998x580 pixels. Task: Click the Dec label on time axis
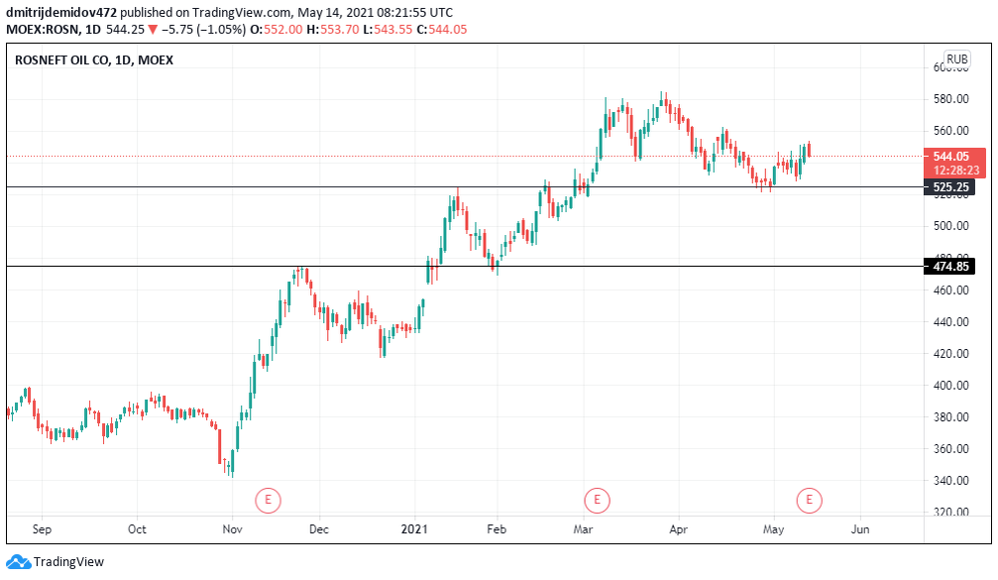319,529
